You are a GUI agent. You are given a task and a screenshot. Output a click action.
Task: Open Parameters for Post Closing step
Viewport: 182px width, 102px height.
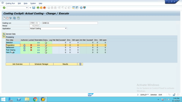pos(39,50)
